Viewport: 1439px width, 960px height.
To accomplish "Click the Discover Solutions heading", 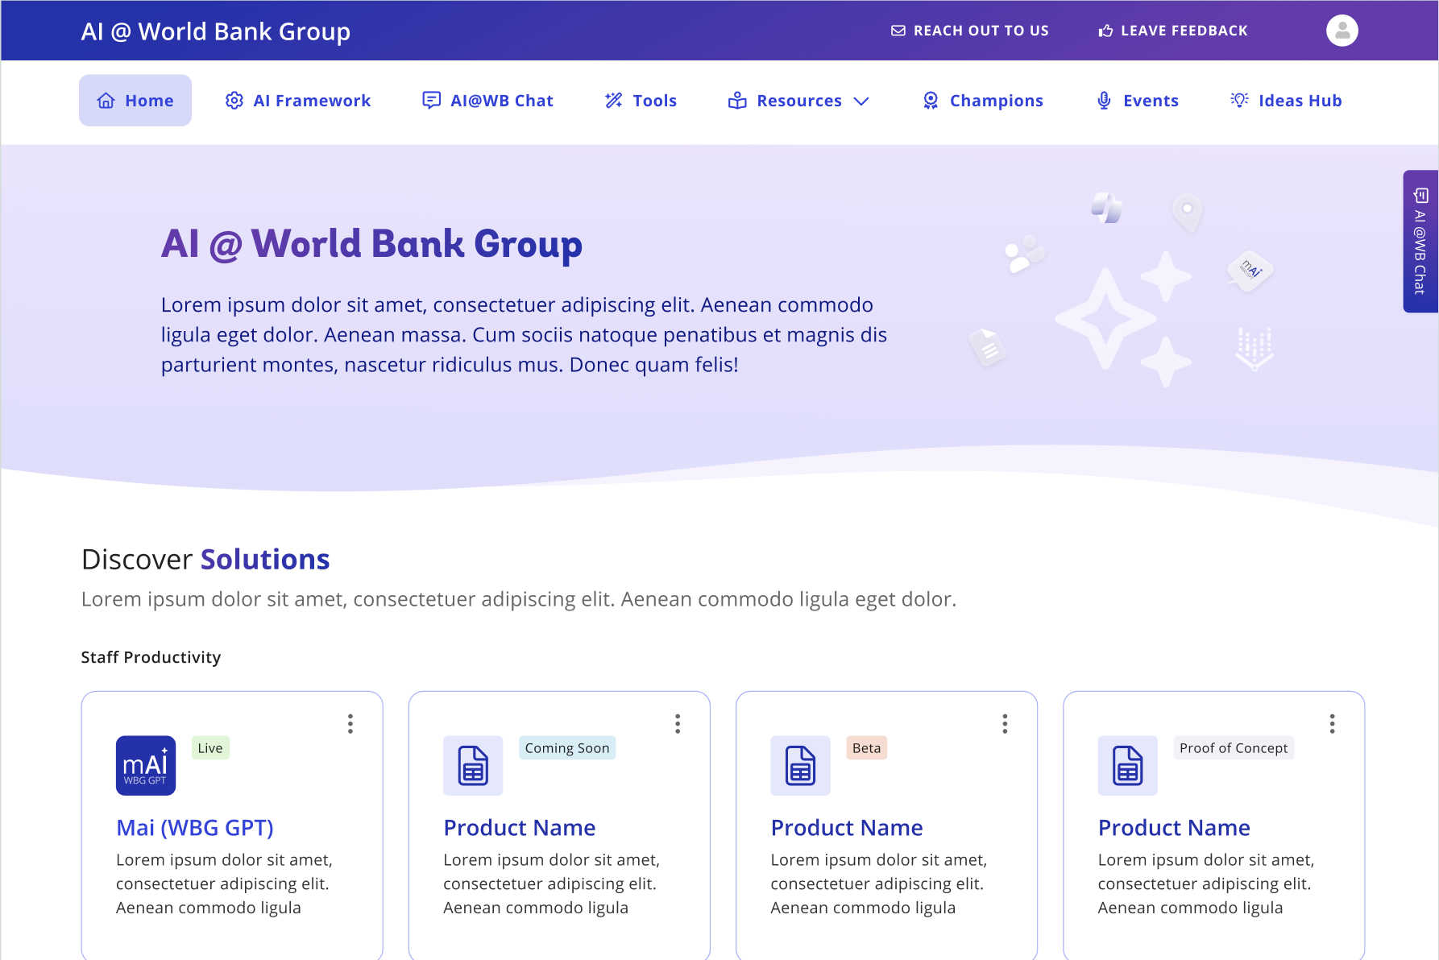I will 205,559.
